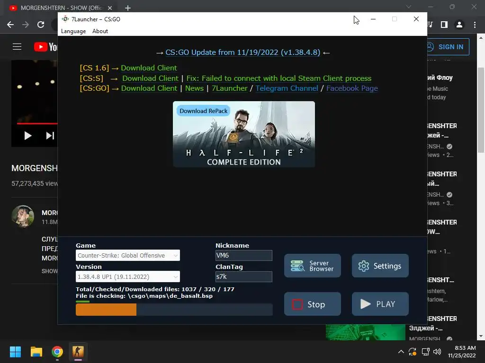Open the Chrome tab search chevron
This screenshot has width=485, height=363.
tap(409, 7)
